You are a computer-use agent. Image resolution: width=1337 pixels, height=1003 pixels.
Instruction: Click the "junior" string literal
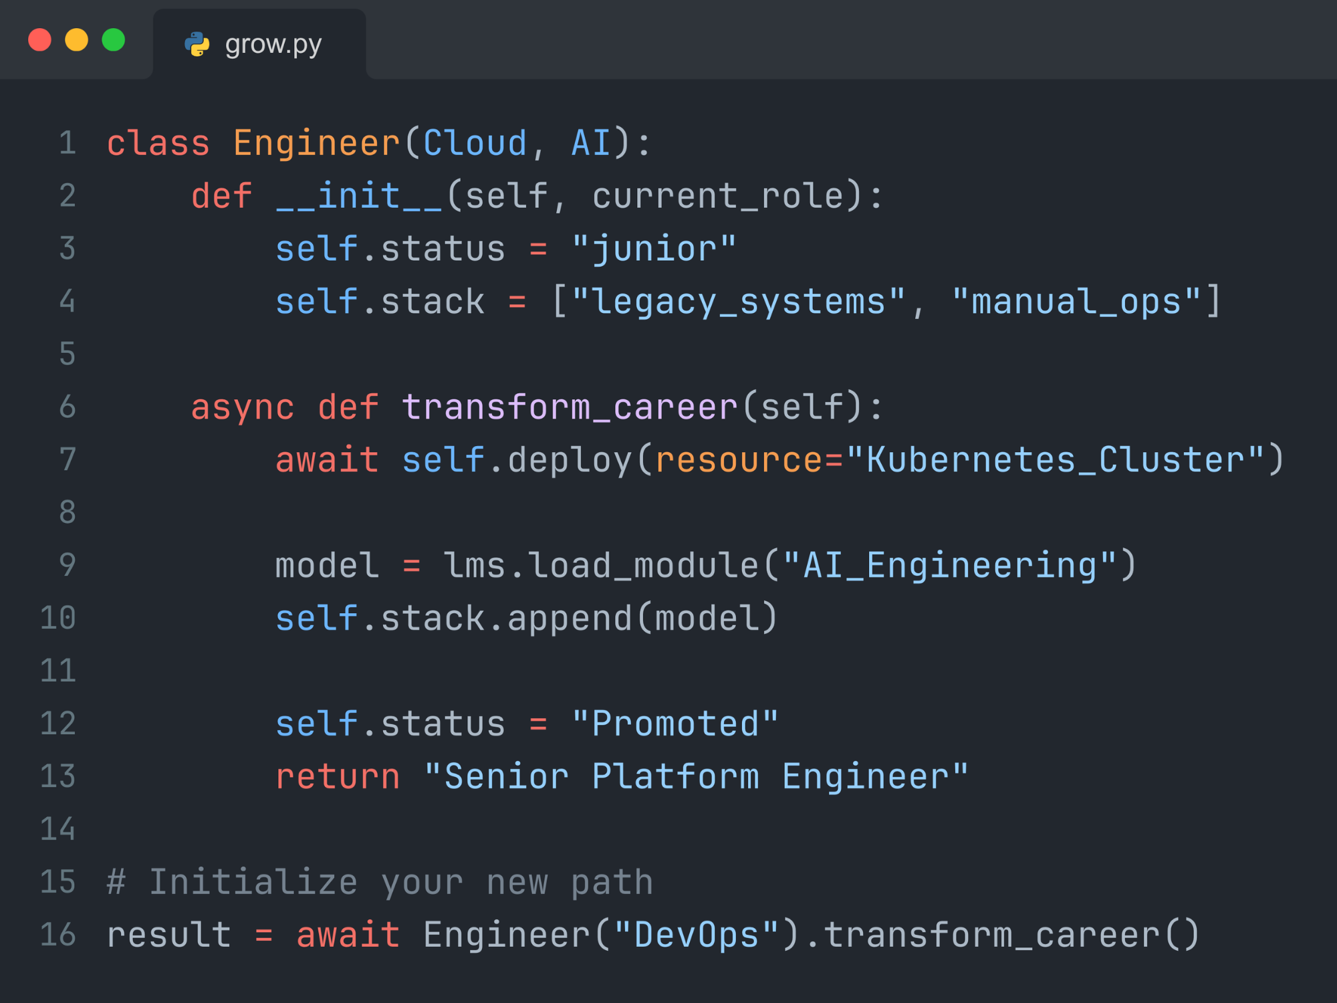click(x=654, y=249)
